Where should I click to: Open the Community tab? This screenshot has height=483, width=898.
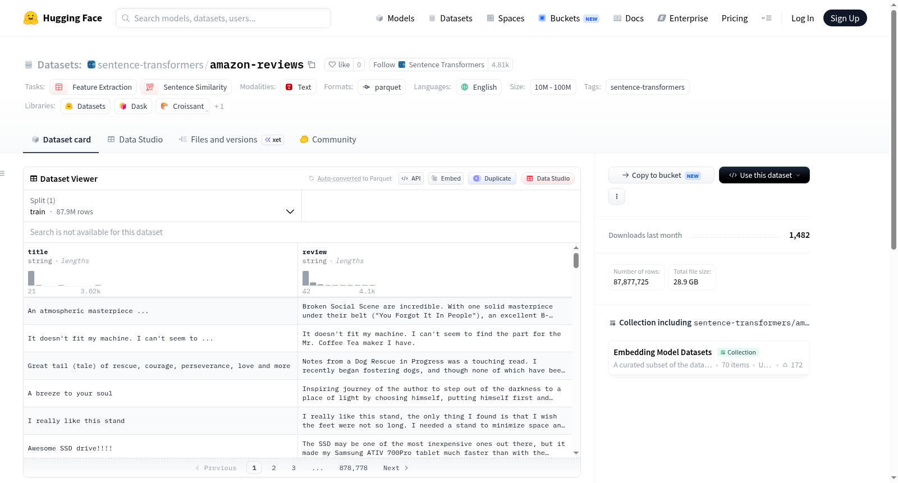tap(328, 139)
